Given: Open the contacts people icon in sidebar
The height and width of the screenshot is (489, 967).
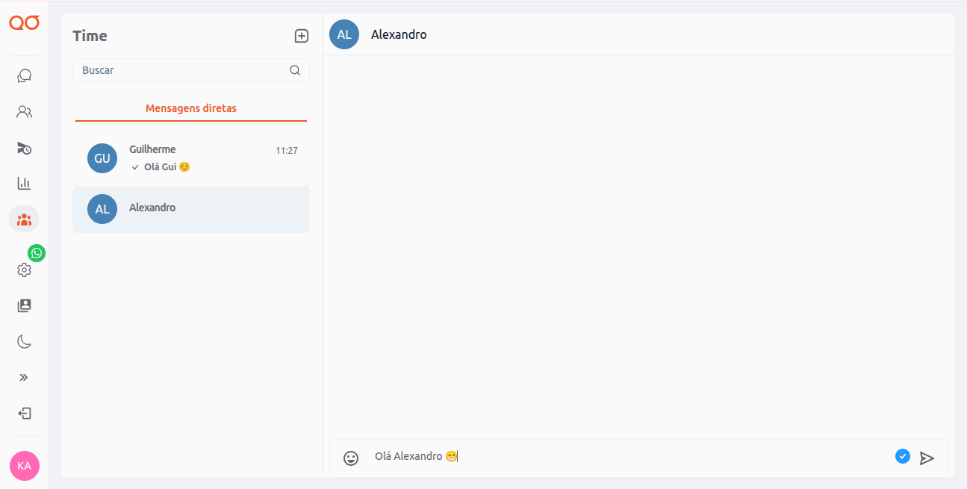Looking at the screenshot, I should click(24, 112).
